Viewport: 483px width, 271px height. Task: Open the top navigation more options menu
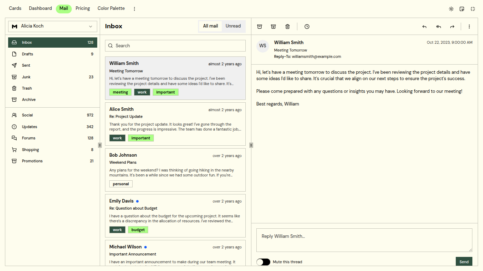point(134,9)
